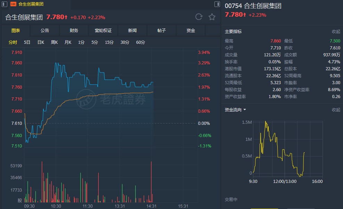Open the 帖子 tab
Image resolution: width=343 pixels, height=209 pixels.
pyautogui.click(x=162, y=30)
